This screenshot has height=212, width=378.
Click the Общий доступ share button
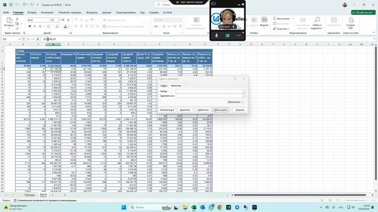pos(363,12)
